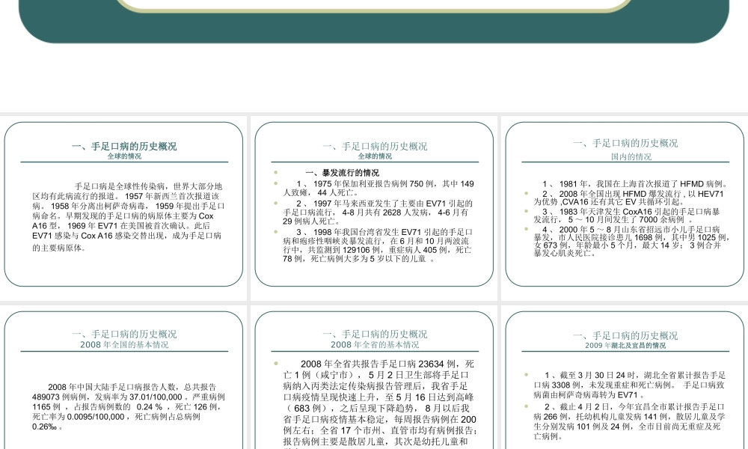This screenshot has width=748, height=449.
Task: Select the slide titled 全球的情况 on left
Action: click(126, 202)
